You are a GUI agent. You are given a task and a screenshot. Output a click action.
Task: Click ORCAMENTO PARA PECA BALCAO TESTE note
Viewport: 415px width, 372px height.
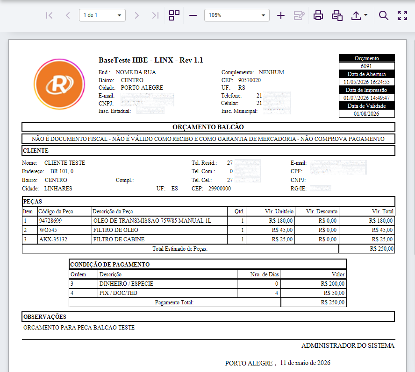point(79,328)
